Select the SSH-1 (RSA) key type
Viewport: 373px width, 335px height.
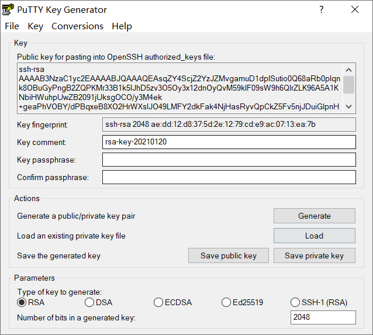point(319,302)
